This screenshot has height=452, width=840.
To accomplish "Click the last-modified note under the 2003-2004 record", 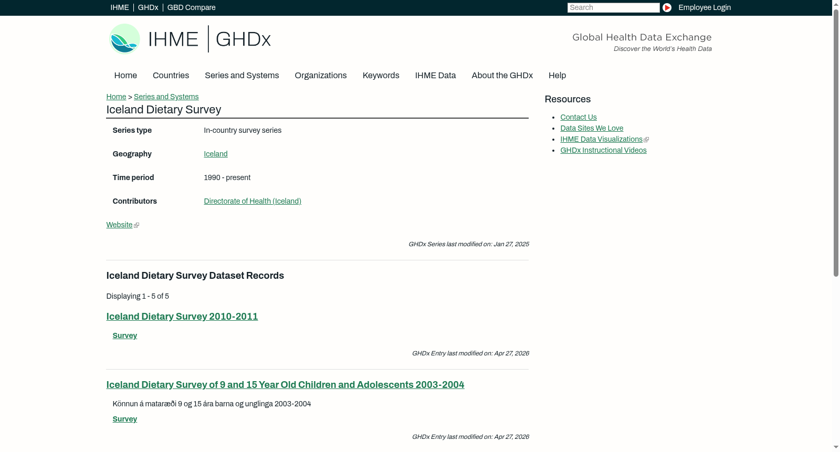I will (470, 437).
